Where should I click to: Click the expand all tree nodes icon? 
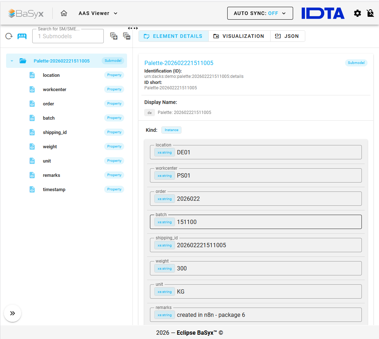click(114, 36)
